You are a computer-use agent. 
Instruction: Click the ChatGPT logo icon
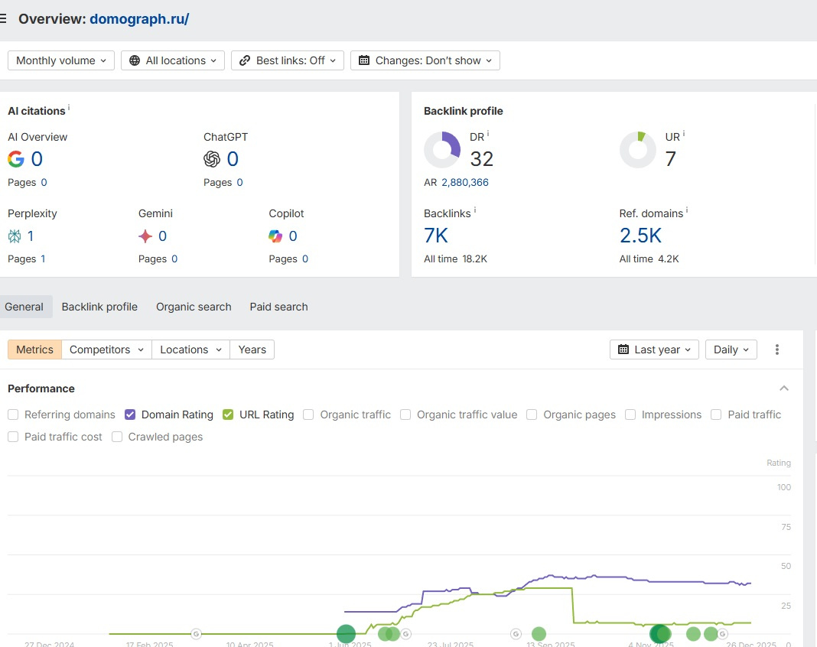(212, 159)
